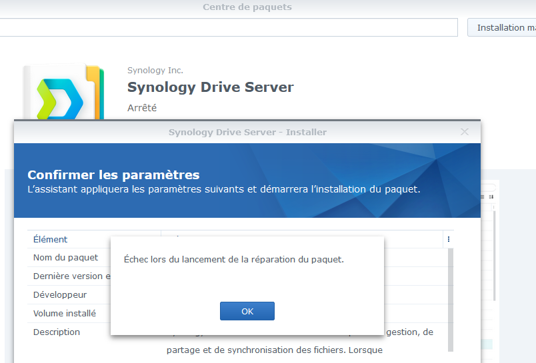Select the Description row label
This screenshot has width=536, height=363.
click(57, 332)
